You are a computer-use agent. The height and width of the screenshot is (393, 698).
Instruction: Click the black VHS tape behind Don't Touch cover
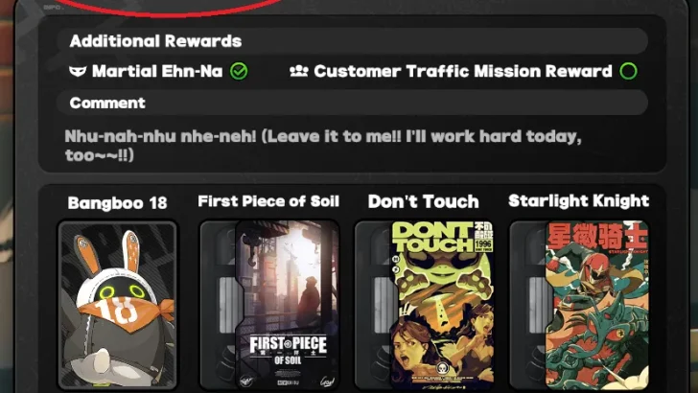pos(373,306)
